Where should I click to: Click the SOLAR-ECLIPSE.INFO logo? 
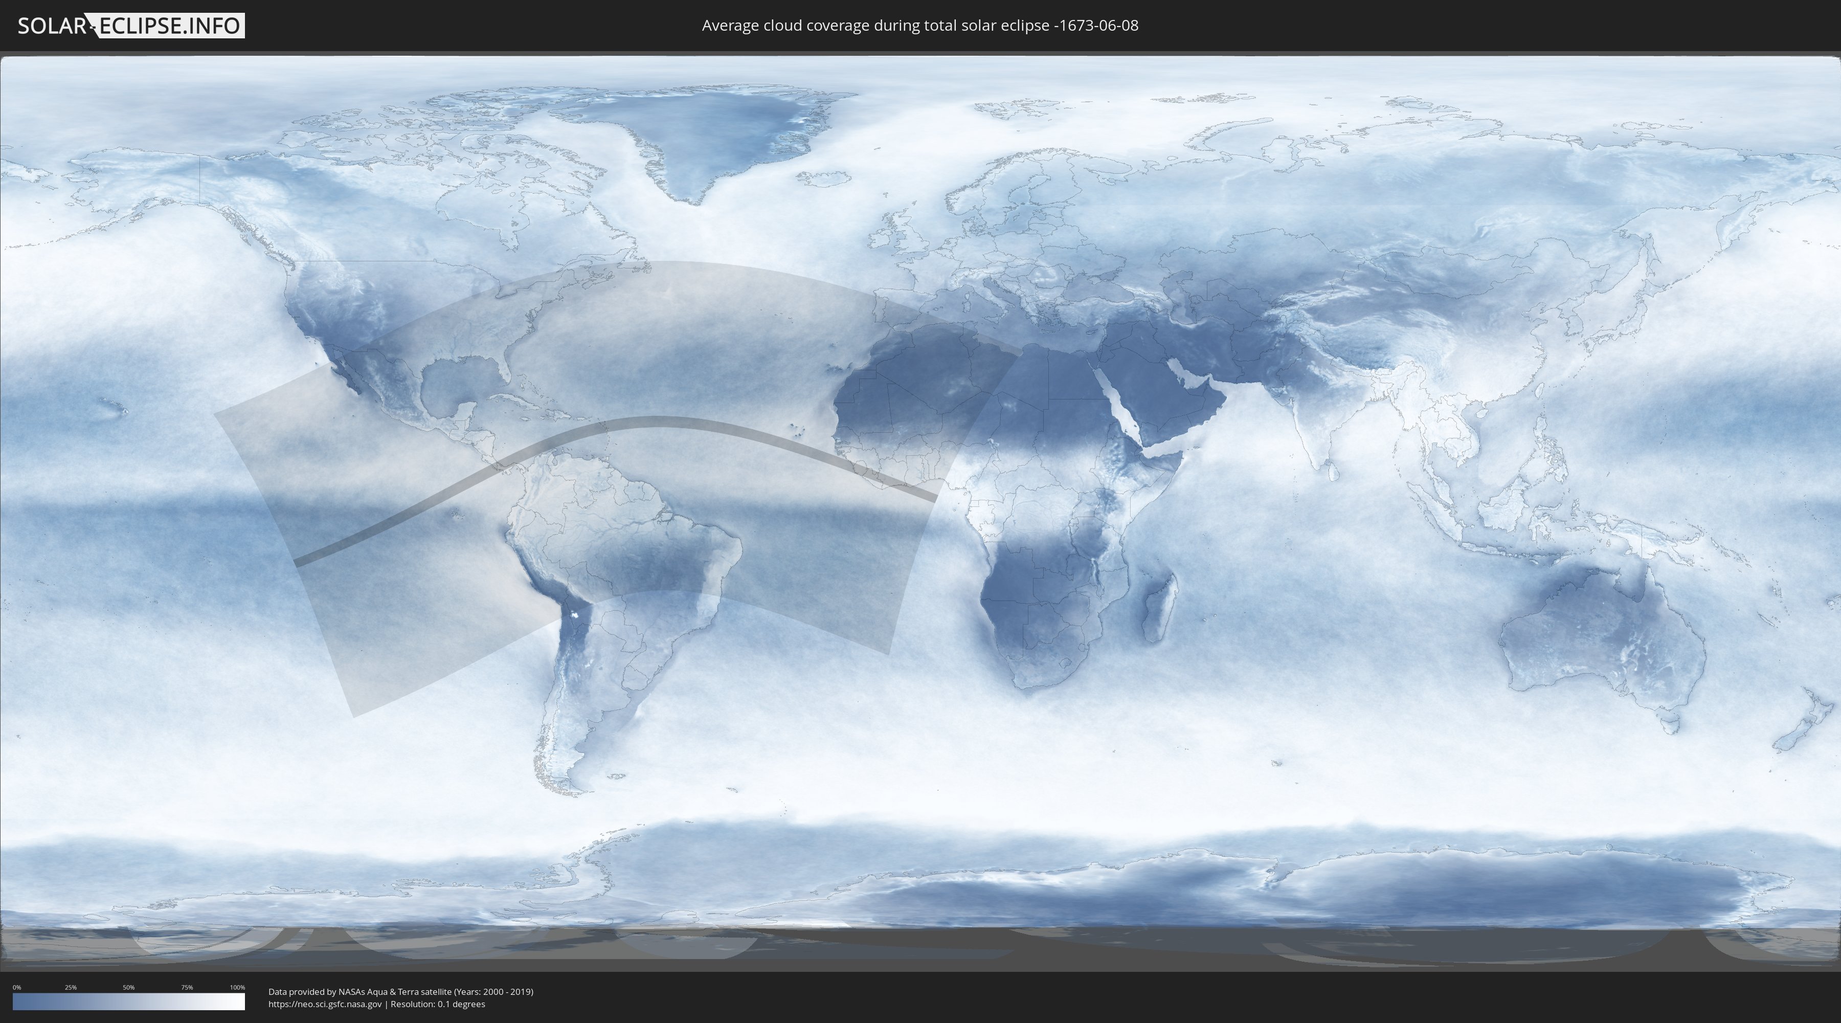[x=131, y=26]
